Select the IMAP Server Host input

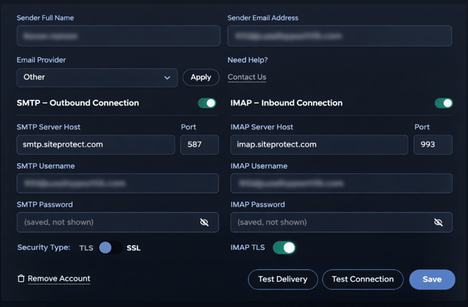pyautogui.click(x=319, y=144)
